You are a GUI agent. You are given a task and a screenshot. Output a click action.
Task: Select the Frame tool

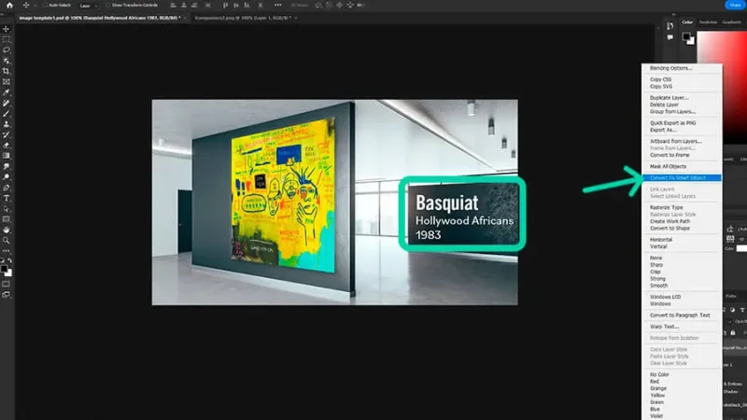[x=7, y=82]
